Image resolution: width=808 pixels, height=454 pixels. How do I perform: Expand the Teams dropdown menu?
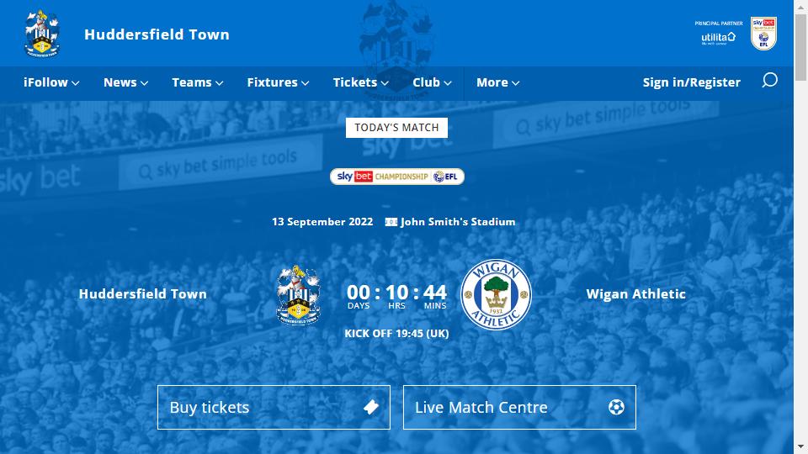click(197, 82)
